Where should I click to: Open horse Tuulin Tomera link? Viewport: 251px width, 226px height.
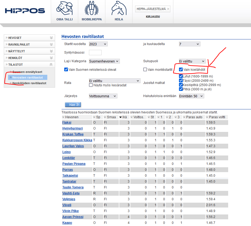tap(73, 187)
